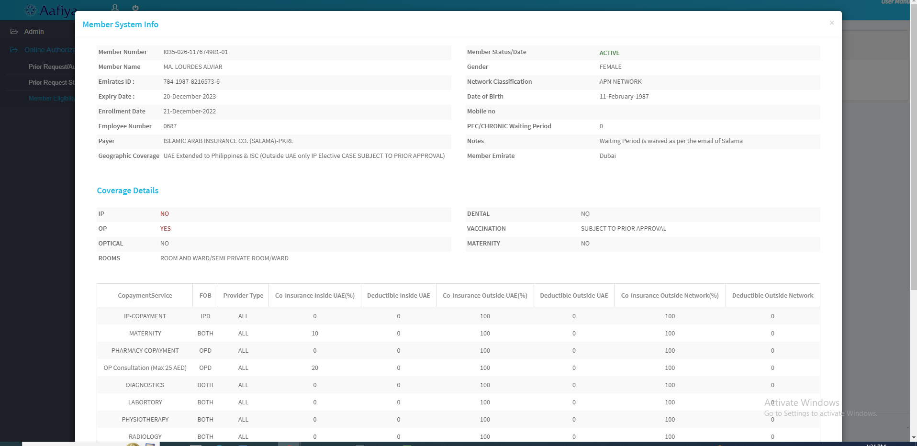Viewport: 917px width, 446px height.
Task: Click the Co-Insurance Inside UAE(%) column header
Action: pos(314,296)
